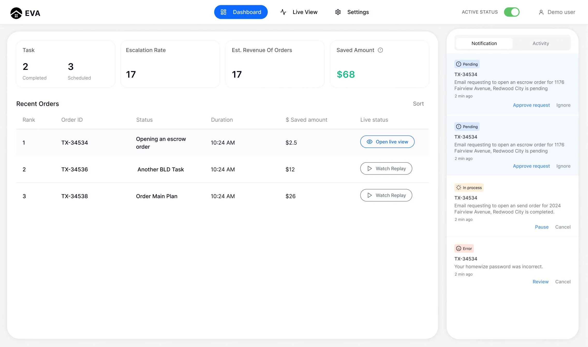Switch to the Activity tab
Viewport: 588px width, 347px height.
[x=540, y=43]
